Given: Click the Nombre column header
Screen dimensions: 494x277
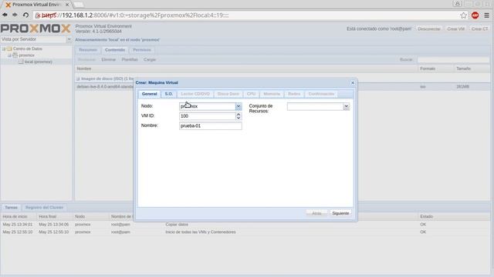Looking at the screenshot, I should coord(246,68).
